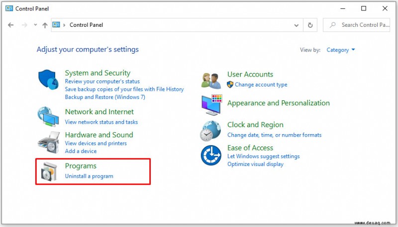Open View network status and tasks
Image resolution: width=398 pixels, height=227 pixels.
[x=101, y=122]
